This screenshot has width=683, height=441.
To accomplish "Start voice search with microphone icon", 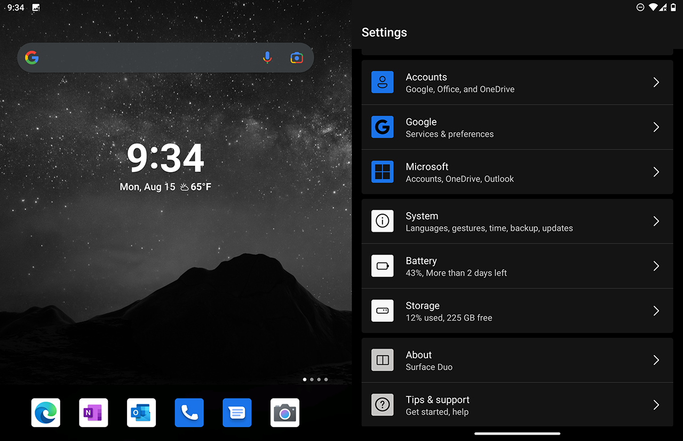I will tap(267, 58).
